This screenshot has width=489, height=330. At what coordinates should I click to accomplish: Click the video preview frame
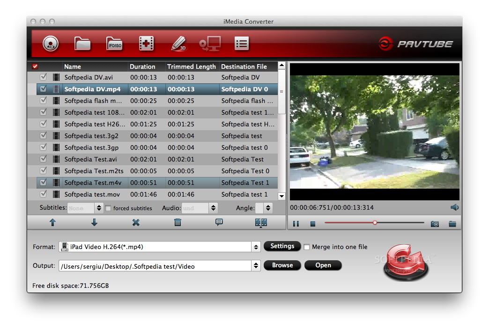click(x=375, y=132)
